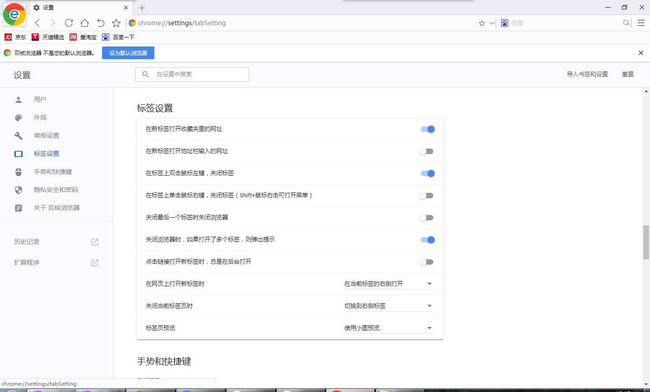Viewport: 650px width, 392px height.
Task: Open the 历史记录 external link icon
Action: (95, 242)
